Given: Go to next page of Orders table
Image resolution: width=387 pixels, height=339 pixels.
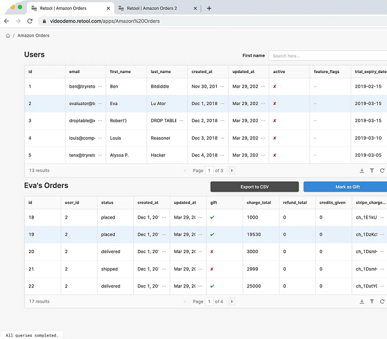Looking at the screenshot, I should pyautogui.click(x=232, y=302).
